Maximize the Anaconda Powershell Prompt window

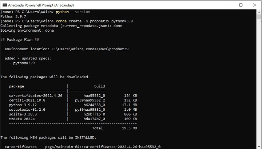[x=241, y=5]
